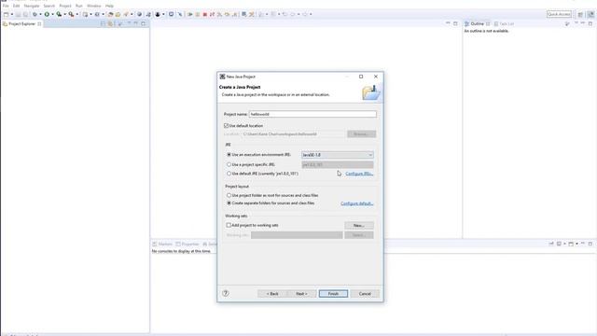Viewport: 597px width, 336px height.
Task: Switch to the Properties tab
Action: 187,244
